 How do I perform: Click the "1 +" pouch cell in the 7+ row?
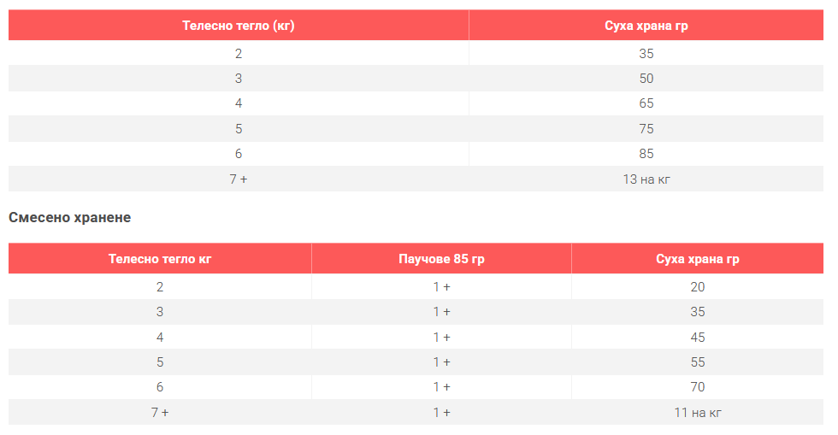(x=441, y=412)
